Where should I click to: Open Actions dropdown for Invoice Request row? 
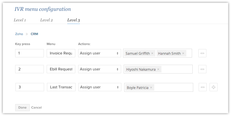(x=99, y=53)
